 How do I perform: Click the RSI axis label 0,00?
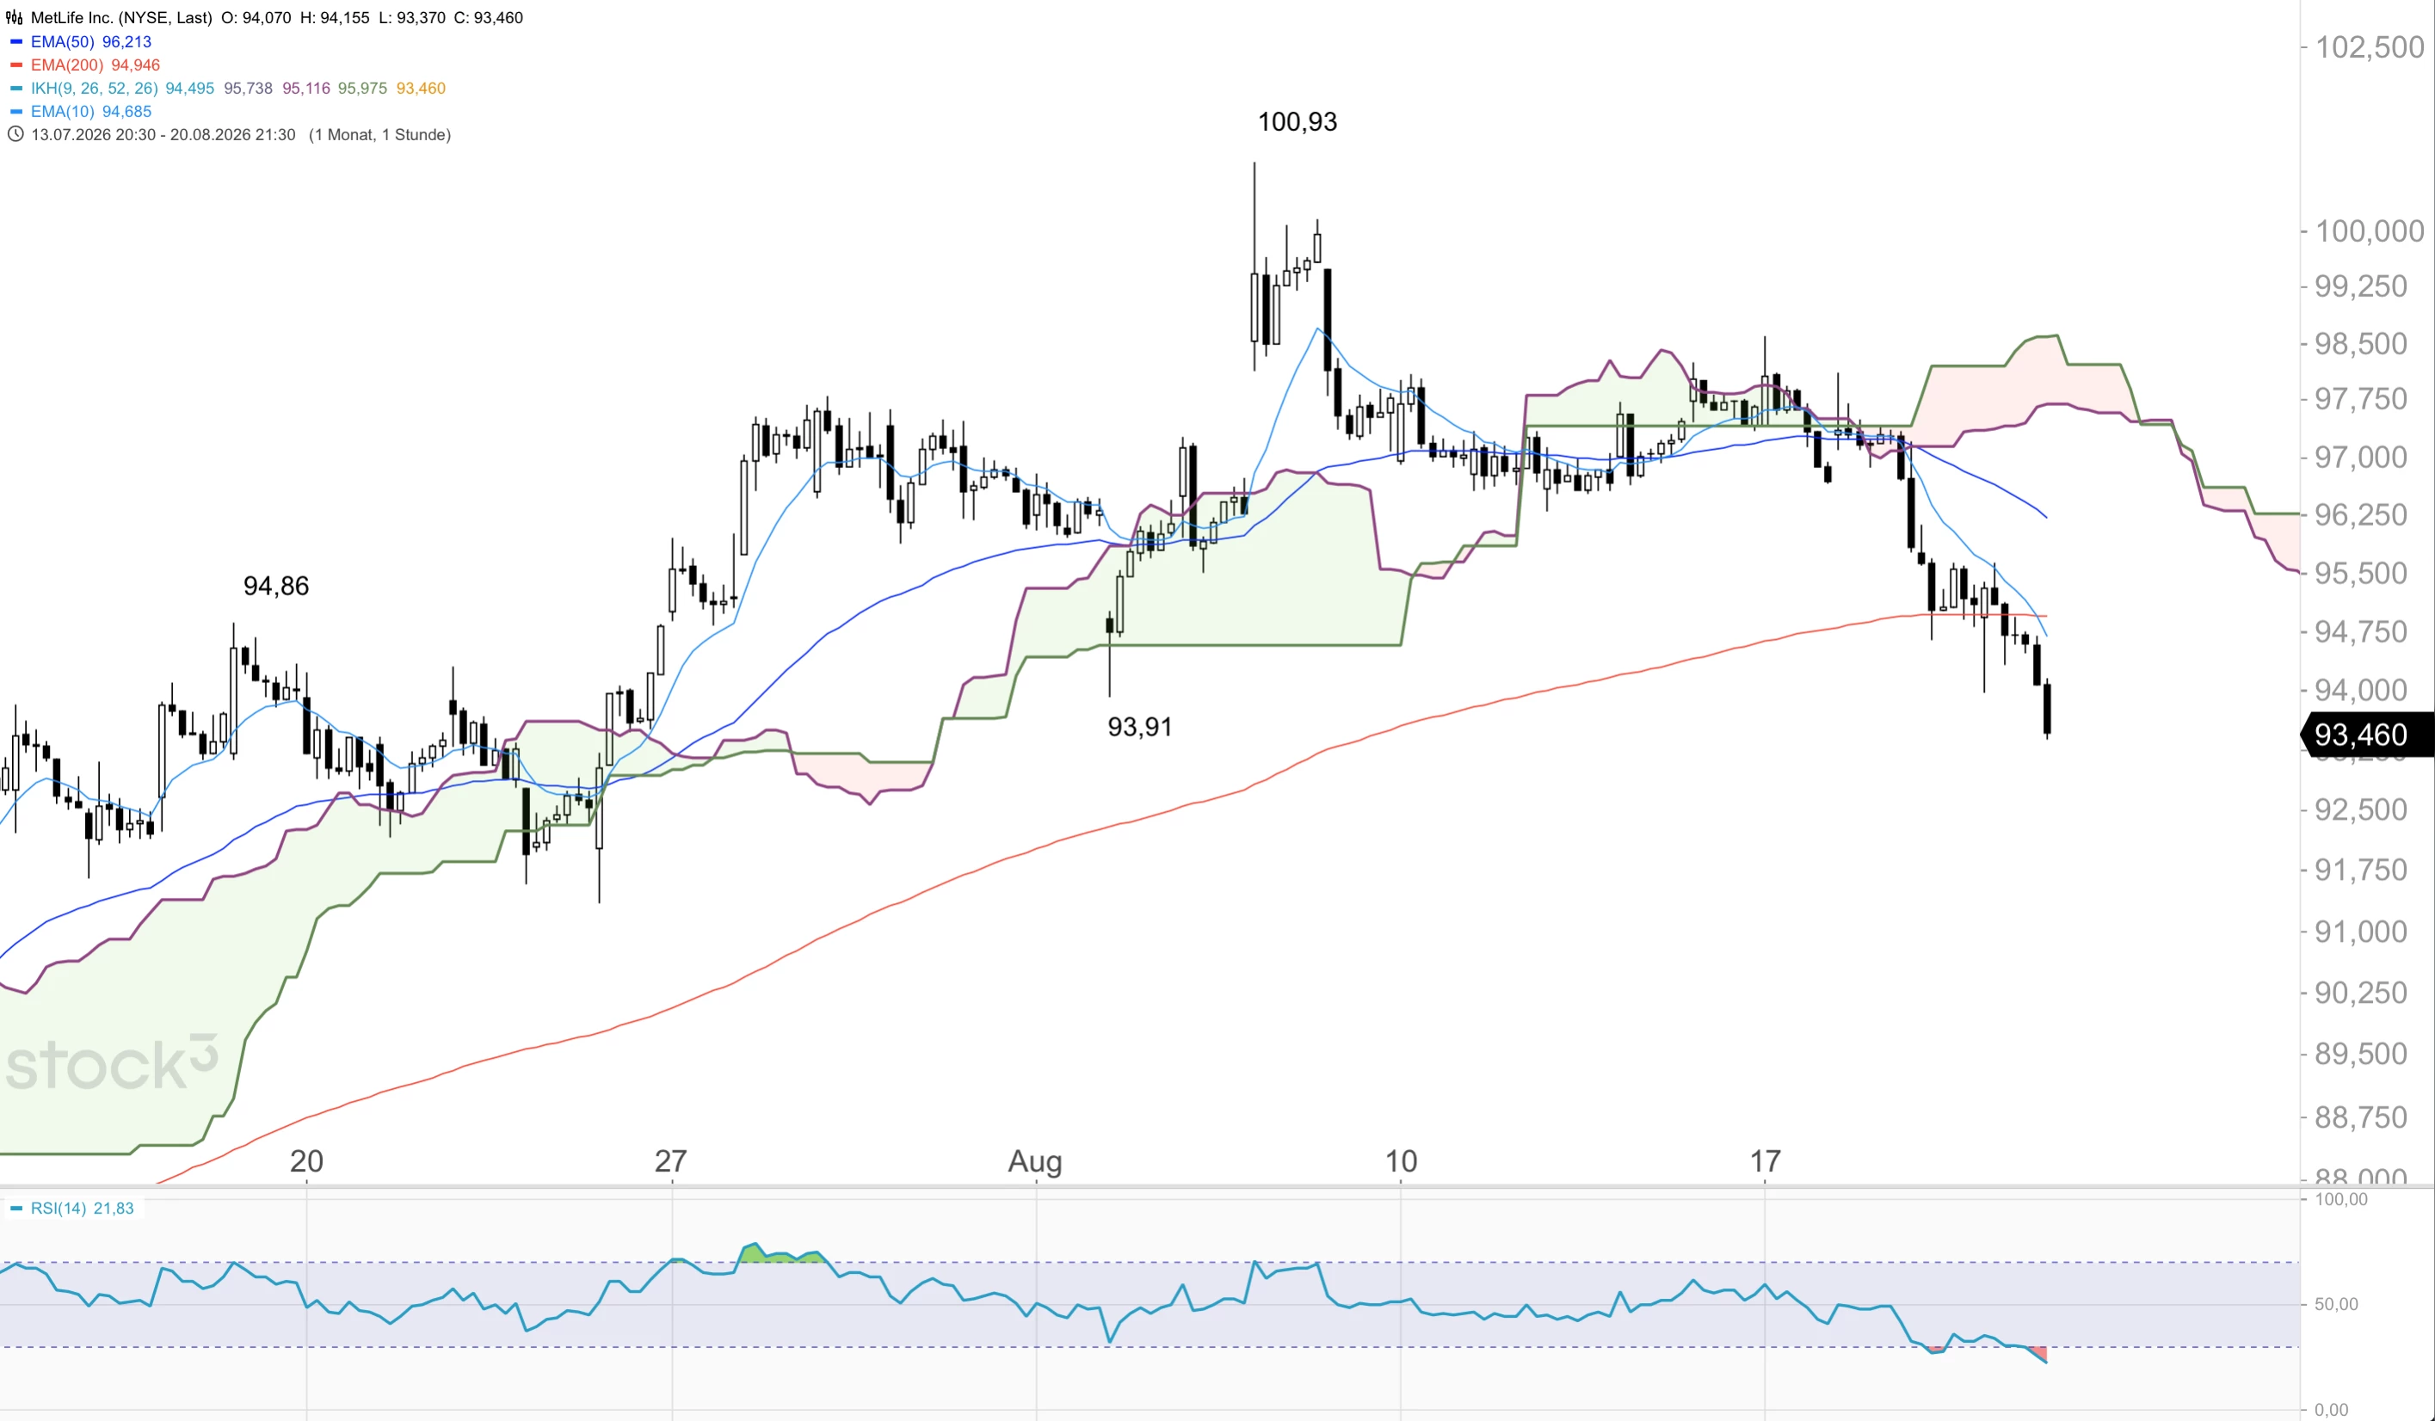tap(2332, 1410)
